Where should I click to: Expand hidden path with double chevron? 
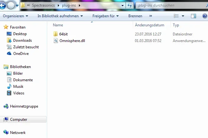tap(28, 5)
